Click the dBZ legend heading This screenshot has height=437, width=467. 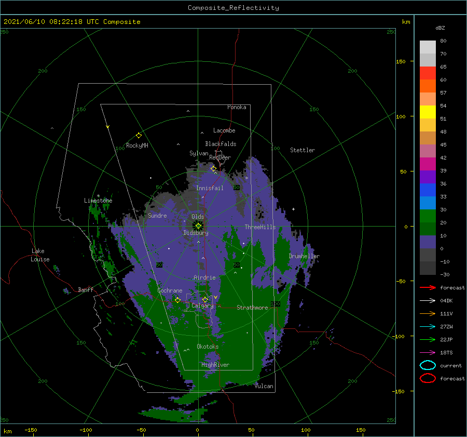click(x=440, y=28)
